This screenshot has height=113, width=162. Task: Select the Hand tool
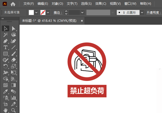(6, 110)
